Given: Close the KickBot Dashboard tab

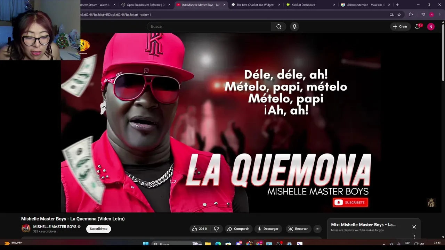Looking at the screenshot, I should pos(334,5).
